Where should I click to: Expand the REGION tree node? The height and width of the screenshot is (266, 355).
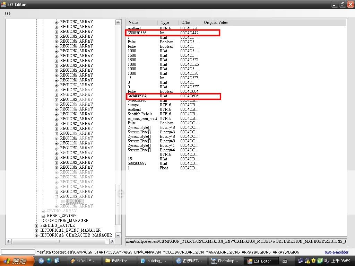63,202
